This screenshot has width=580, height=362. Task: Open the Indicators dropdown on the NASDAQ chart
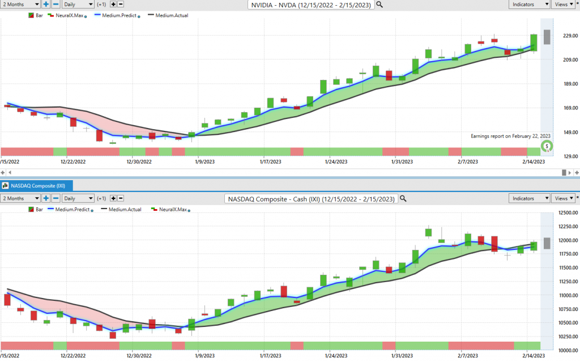coord(530,198)
